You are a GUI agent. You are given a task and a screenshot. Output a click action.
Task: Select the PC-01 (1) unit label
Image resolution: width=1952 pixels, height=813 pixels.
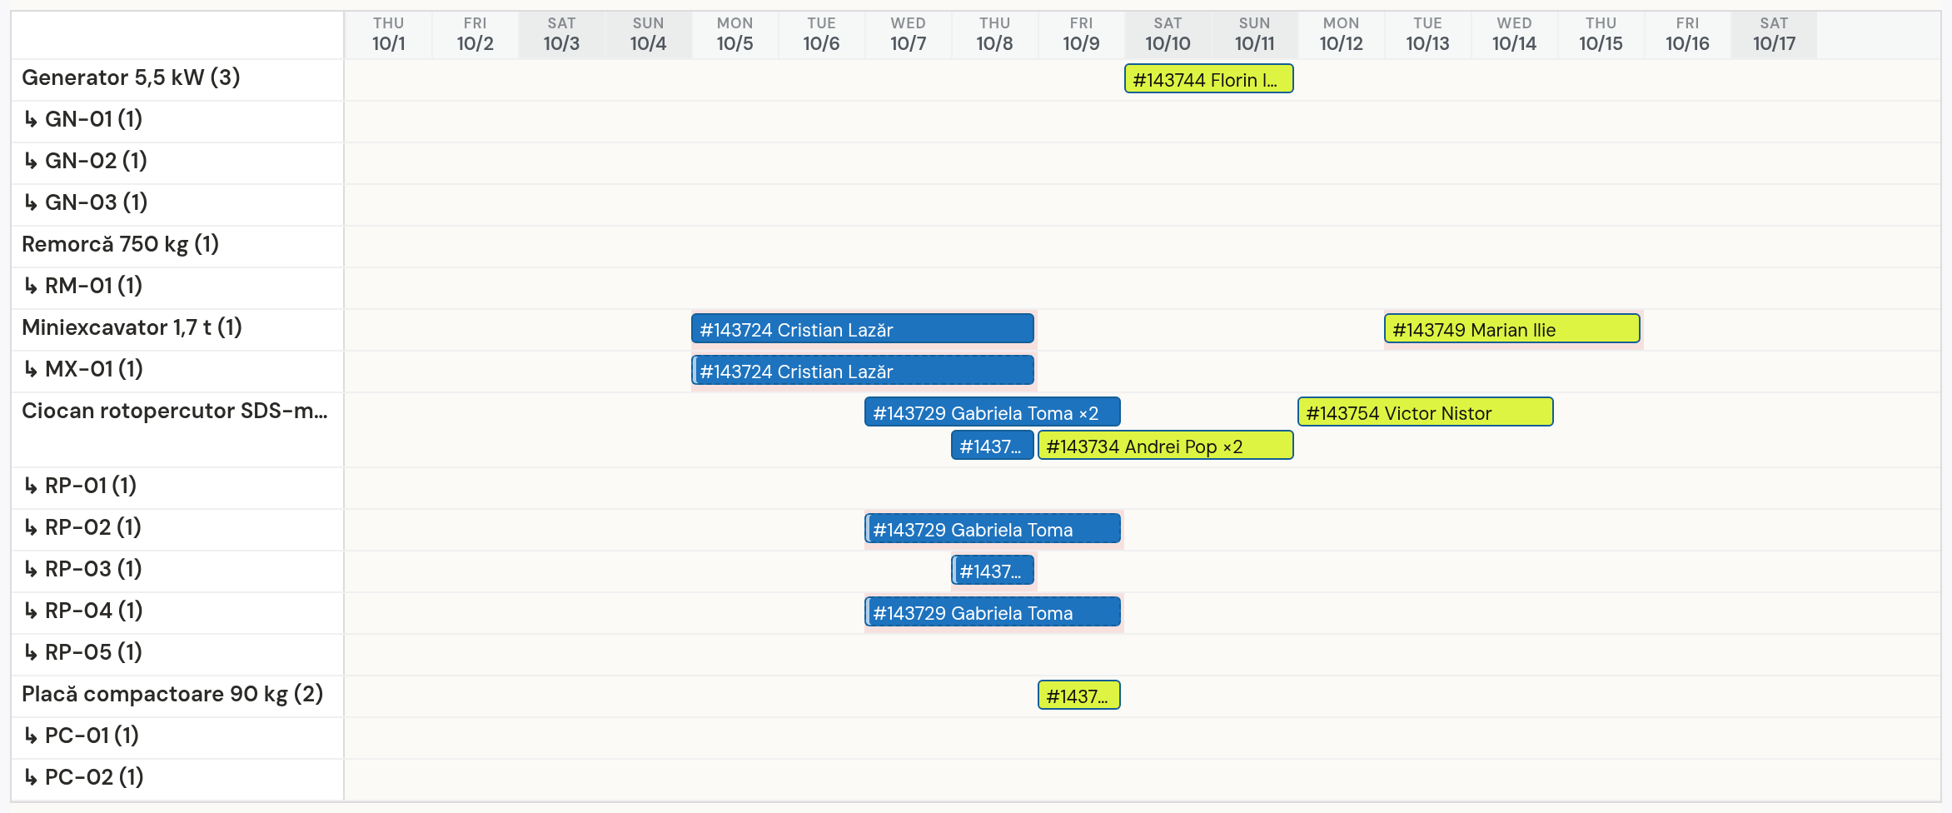(82, 736)
